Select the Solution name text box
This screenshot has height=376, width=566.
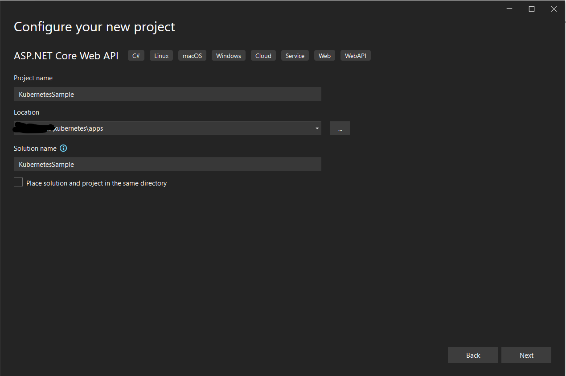pos(168,164)
